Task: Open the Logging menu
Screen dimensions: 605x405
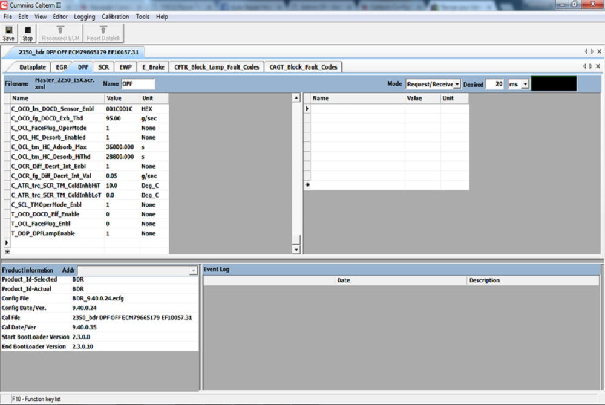Action: (x=85, y=16)
